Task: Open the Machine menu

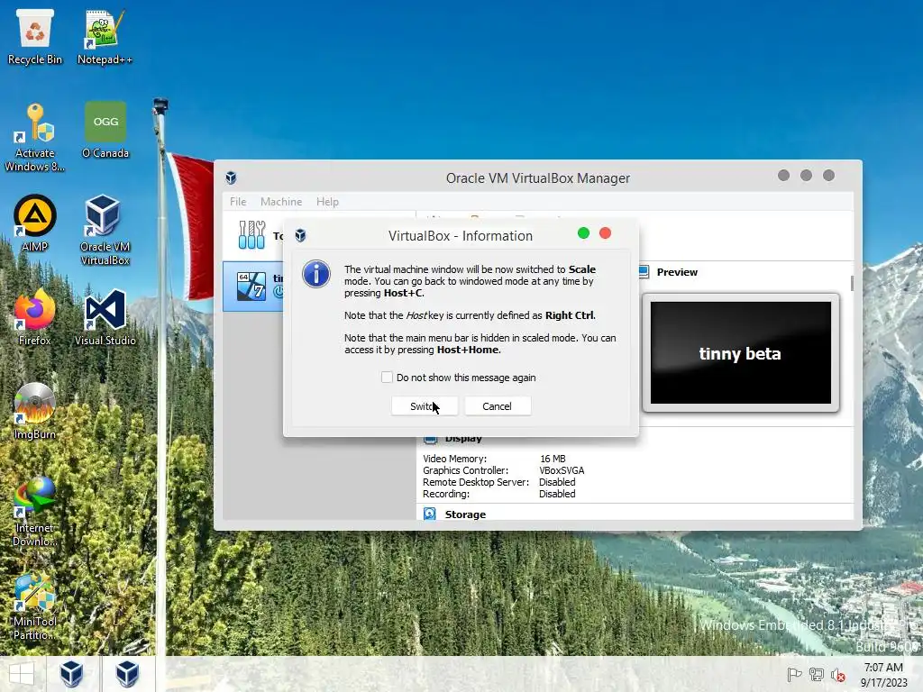Action: pyautogui.click(x=281, y=201)
